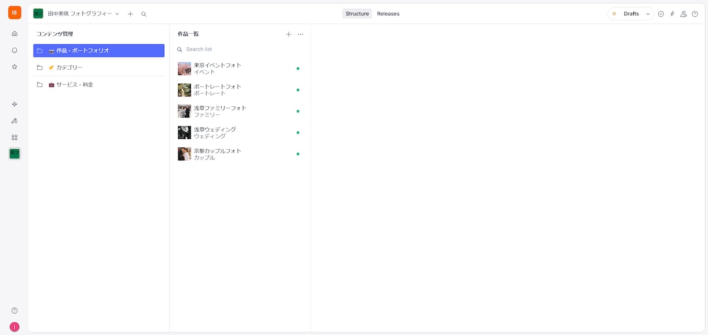This screenshot has height=335, width=708.
Task: Open the tasks checkmark icon
Action: [x=661, y=14]
